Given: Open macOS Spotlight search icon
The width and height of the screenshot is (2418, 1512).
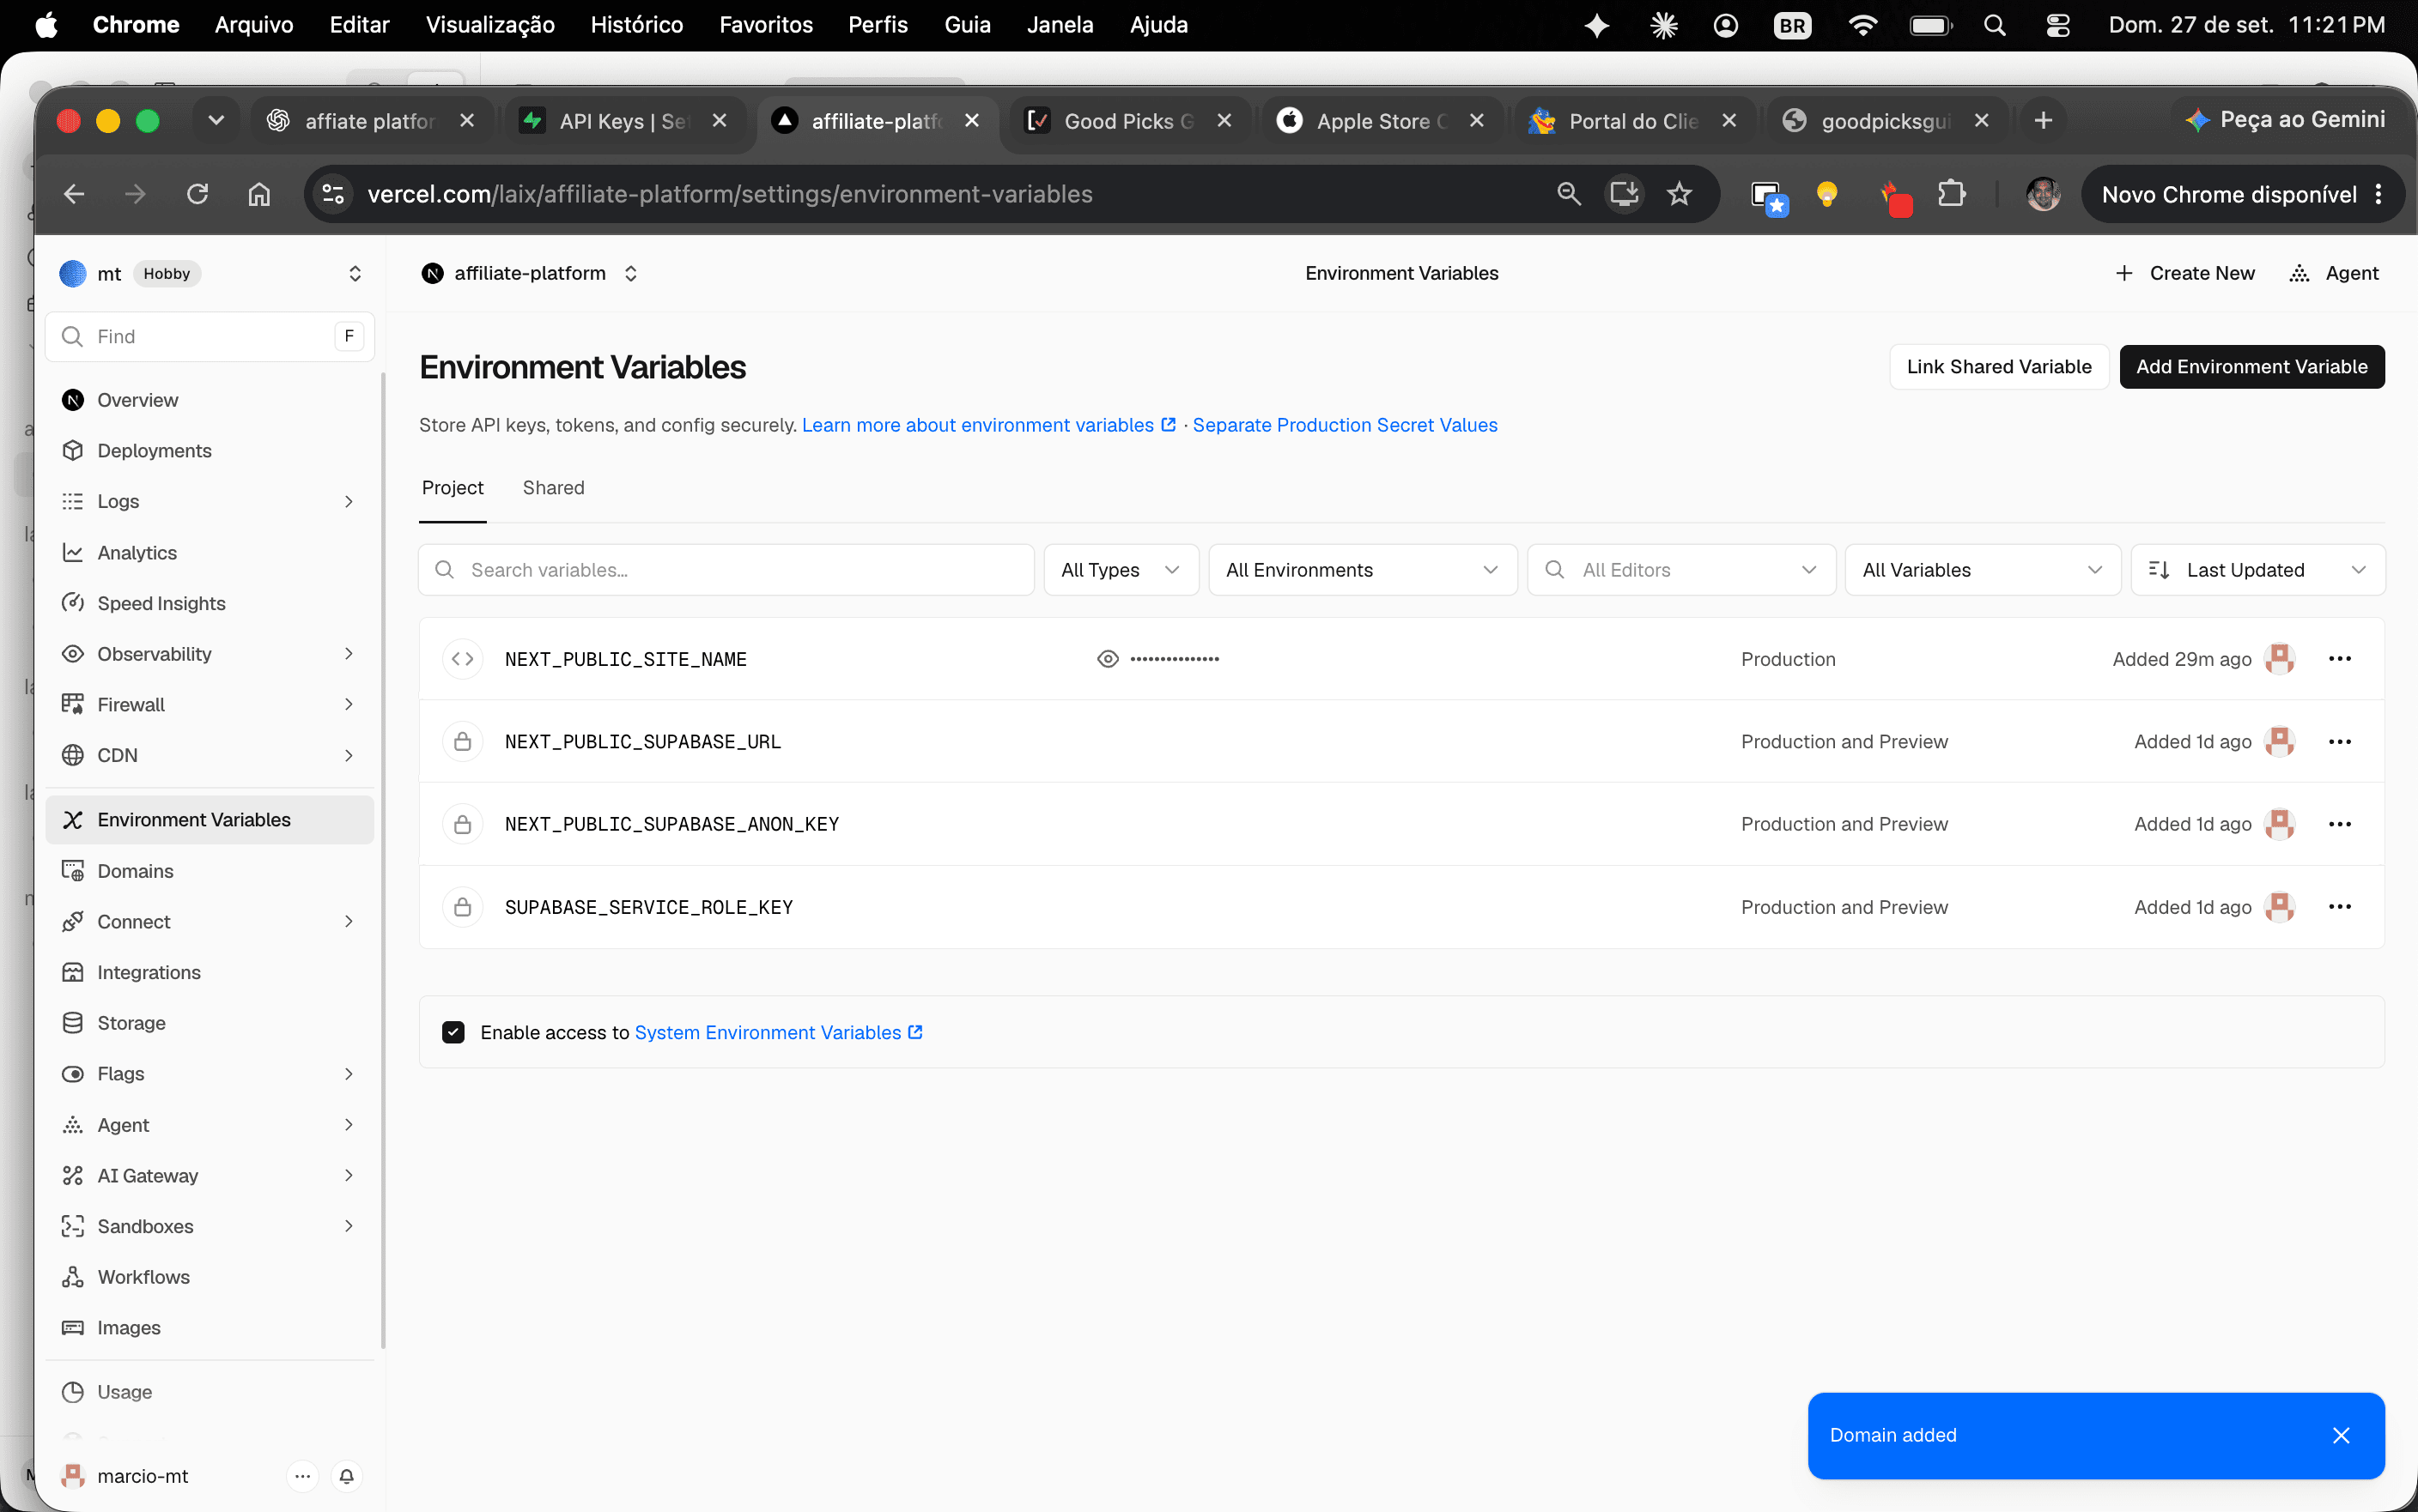Looking at the screenshot, I should coord(1994,25).
